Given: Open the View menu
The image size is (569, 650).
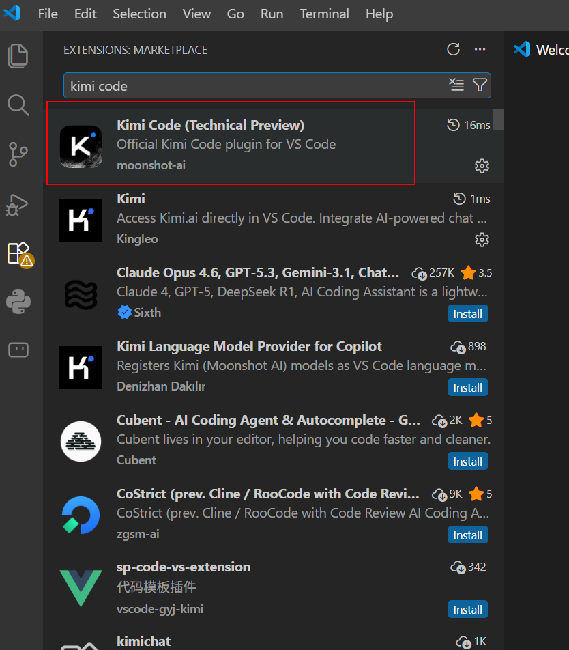Looking at the screenshot, I should (196, 14).
